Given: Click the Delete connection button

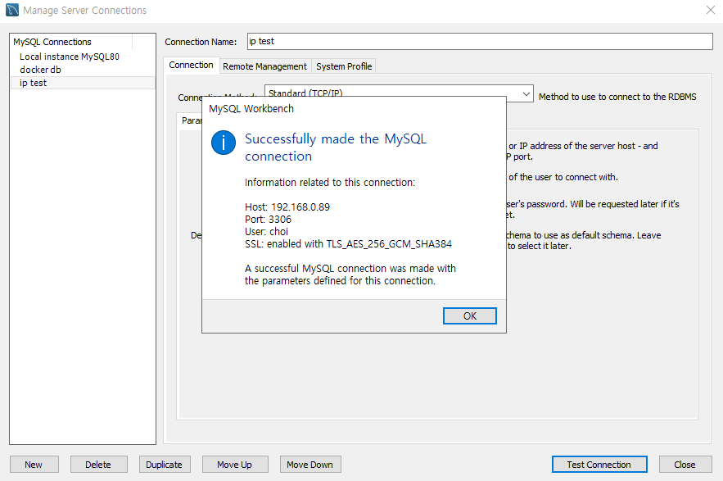Looking at the screenshot, I should 98,465.
